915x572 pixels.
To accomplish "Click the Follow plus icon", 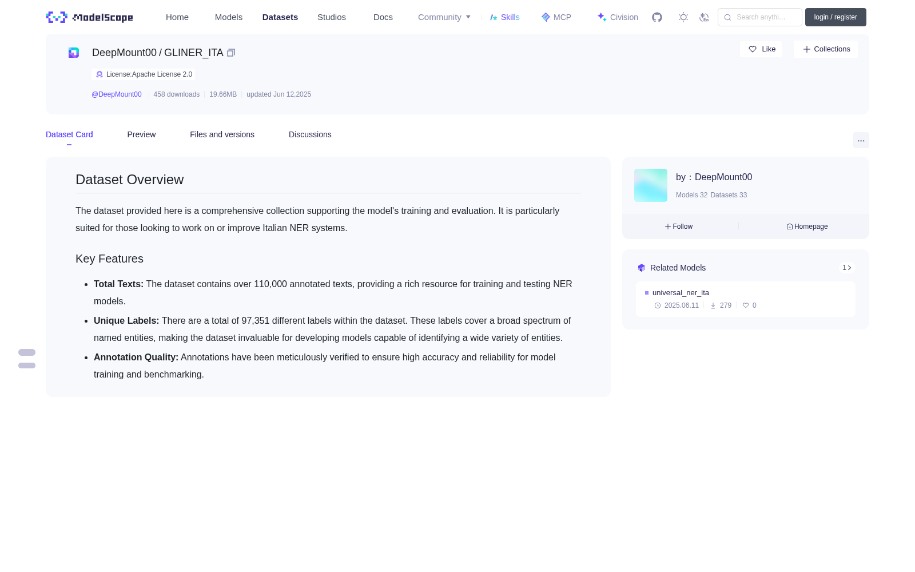I will [x=668, y=227].
